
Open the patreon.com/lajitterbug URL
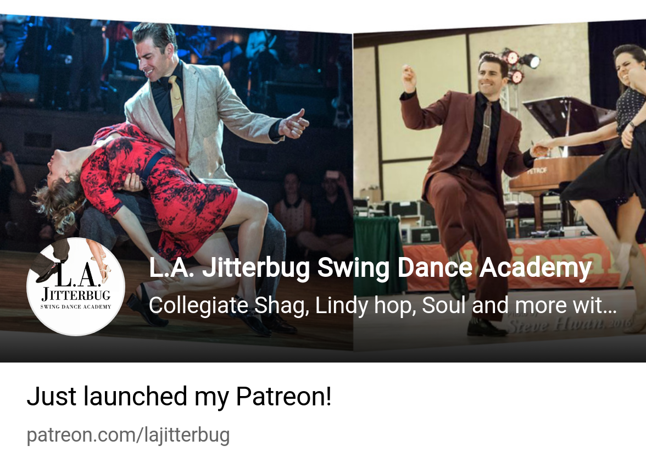coord(128,435)
